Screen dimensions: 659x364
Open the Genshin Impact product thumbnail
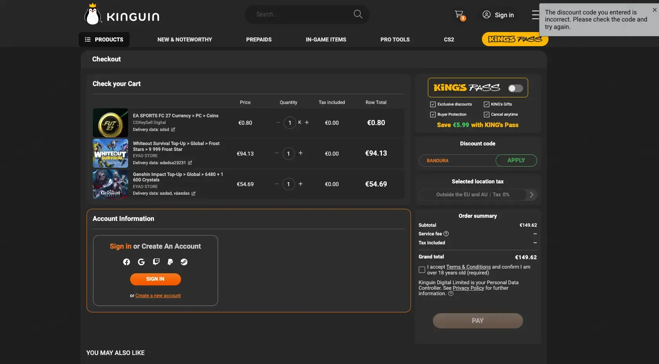coord(110,184)
